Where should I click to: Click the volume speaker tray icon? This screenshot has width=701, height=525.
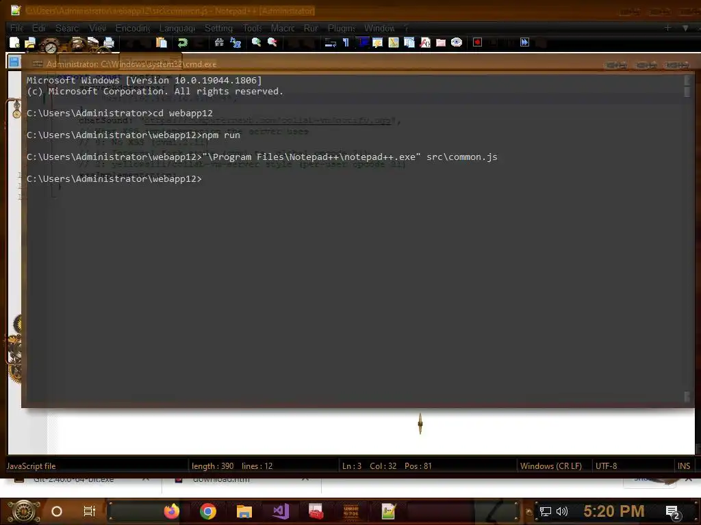pos(561,511)
